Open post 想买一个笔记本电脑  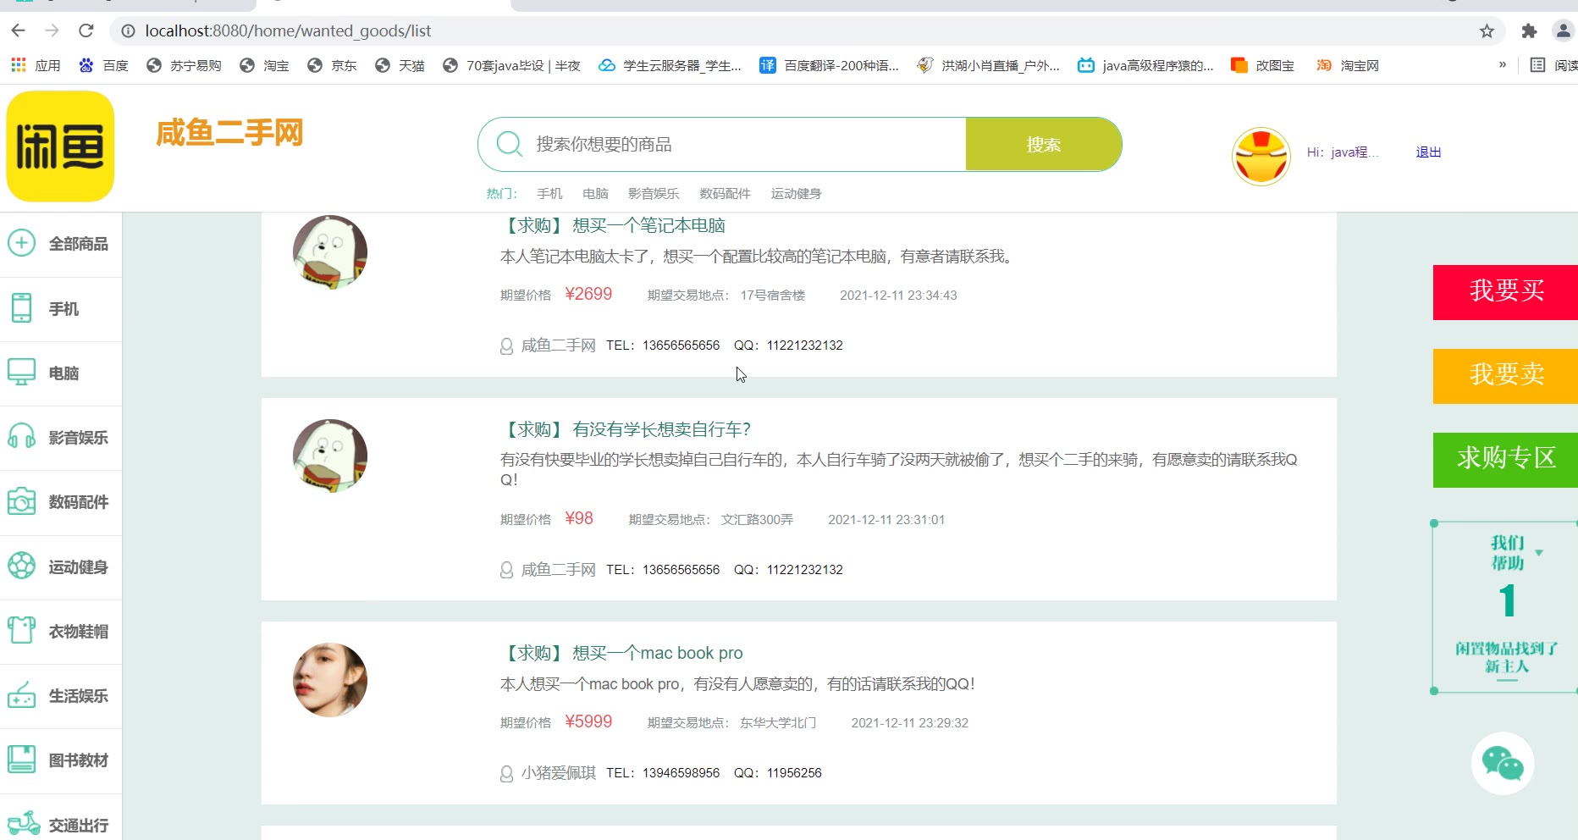[x=613, y=225]
